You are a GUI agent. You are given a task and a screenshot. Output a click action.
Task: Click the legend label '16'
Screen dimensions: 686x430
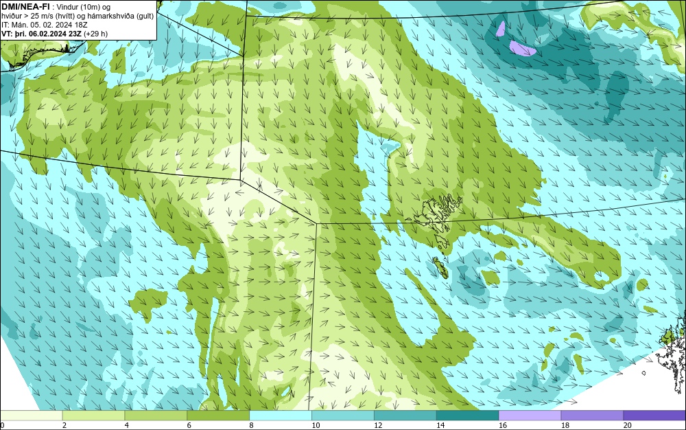tap(503, 425)
